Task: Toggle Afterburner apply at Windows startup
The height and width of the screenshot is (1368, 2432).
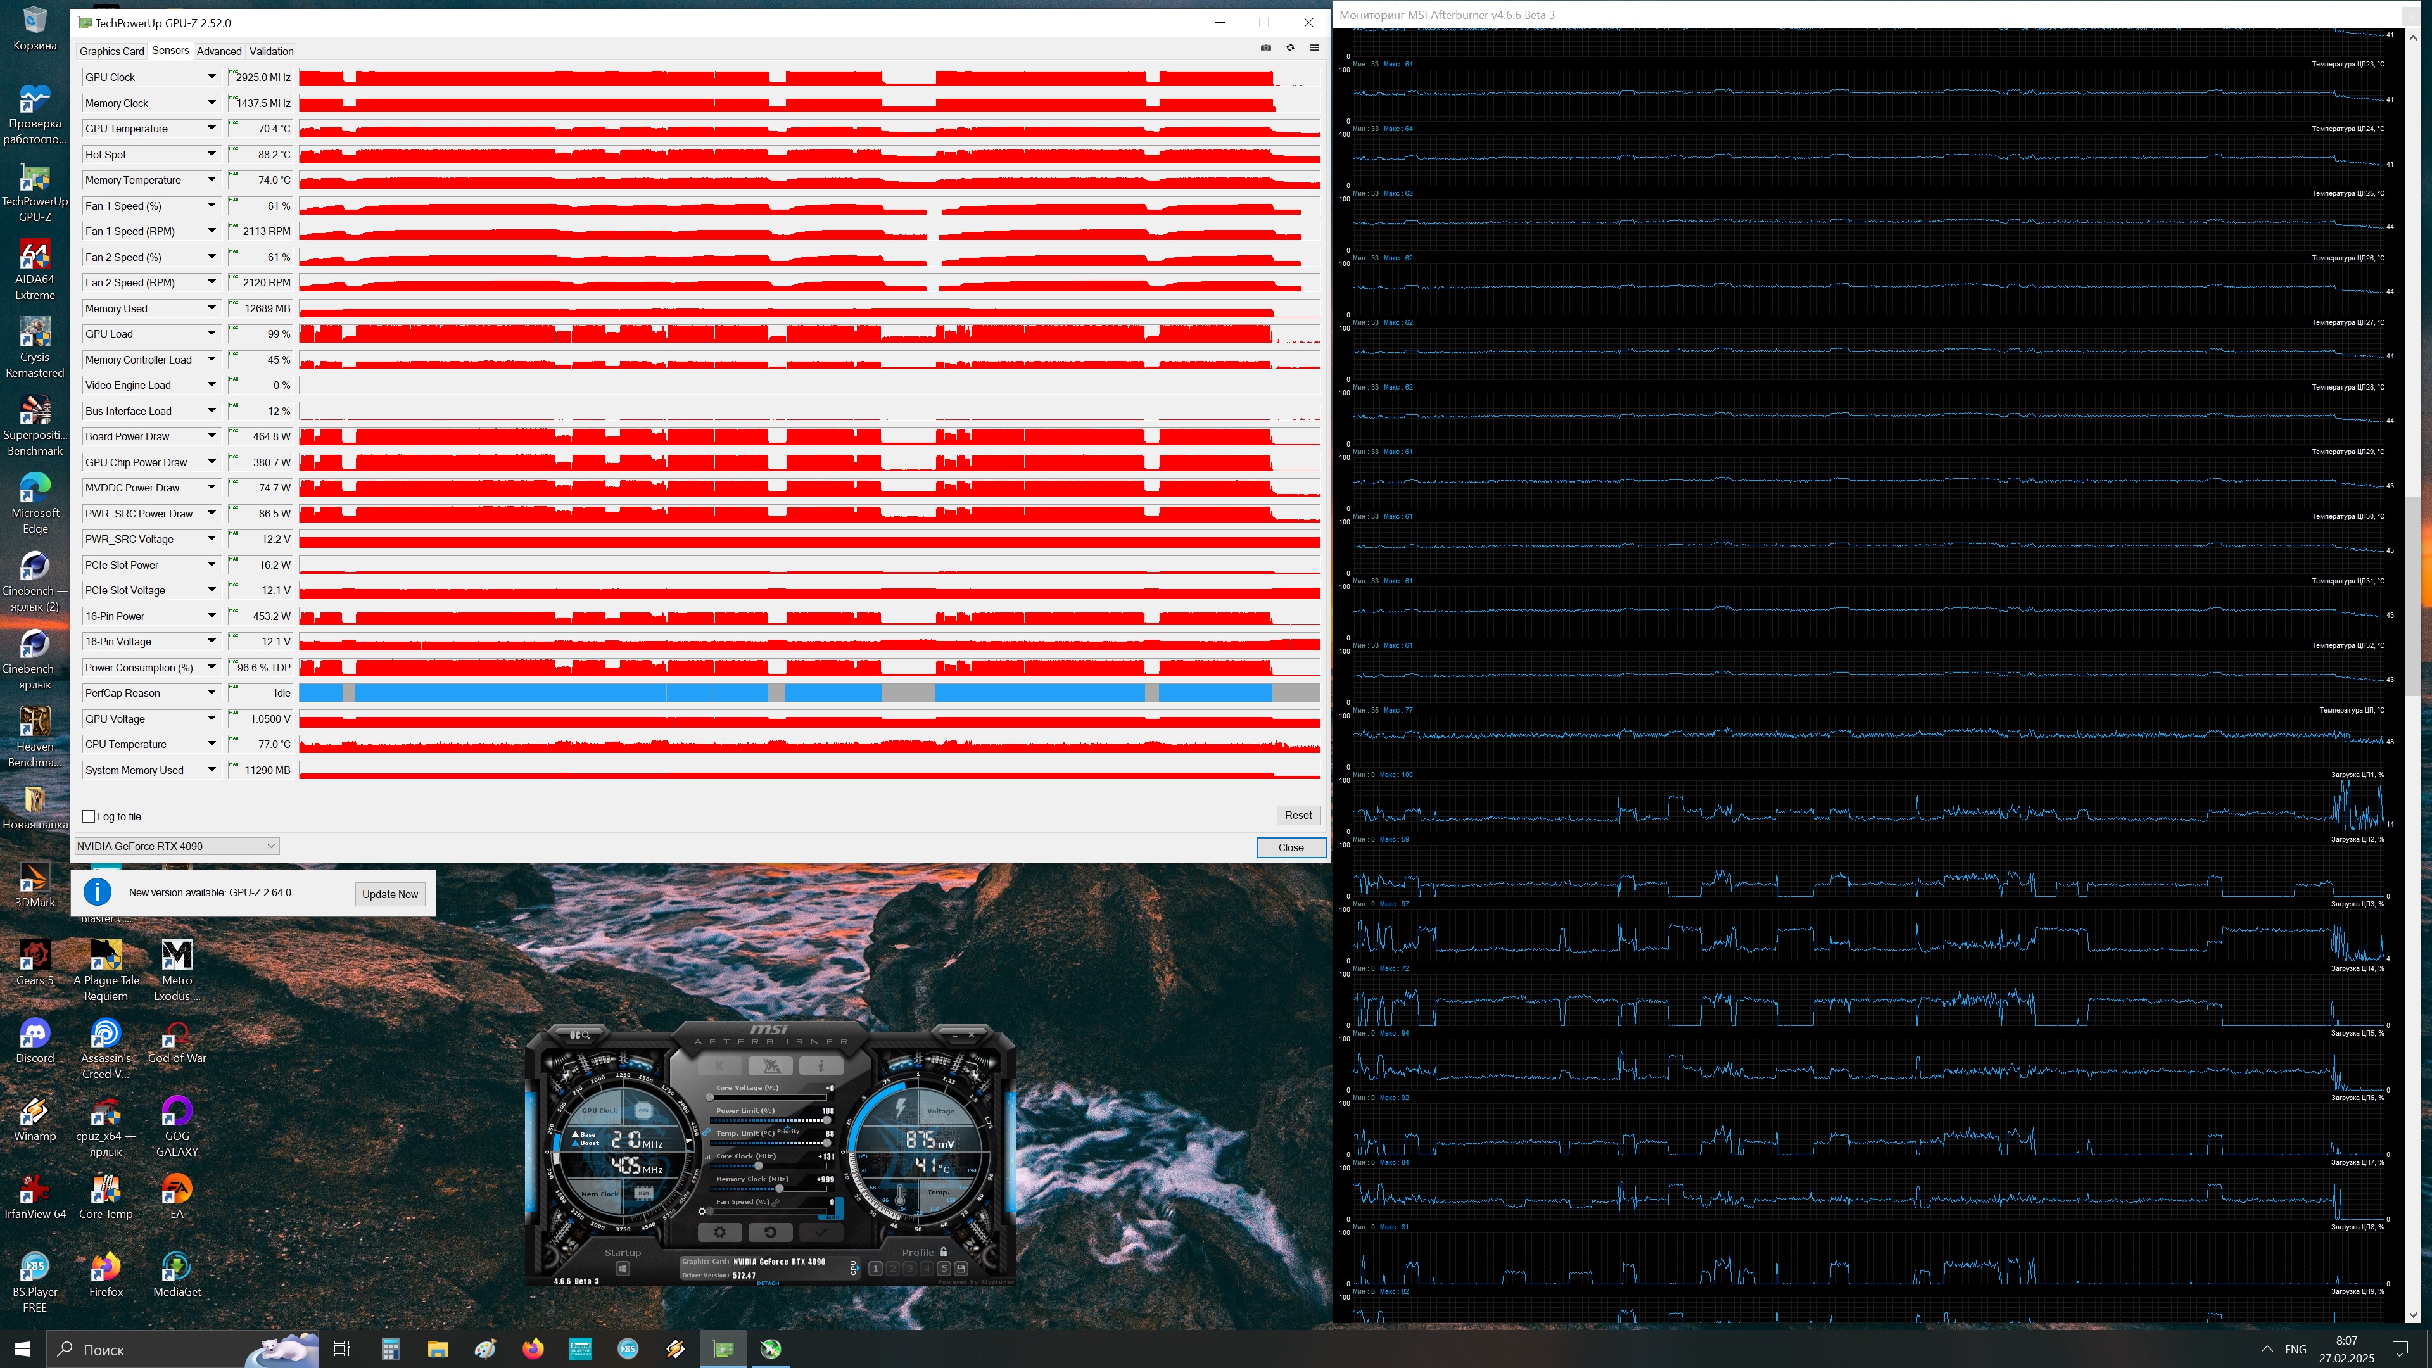Action: [623, 1269]
